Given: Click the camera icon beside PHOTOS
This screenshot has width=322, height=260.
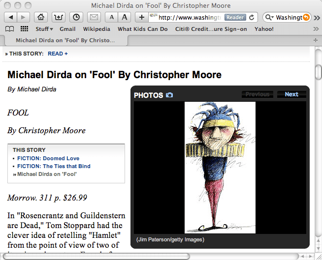Looking at the screenshot, I should click(169, 95).
